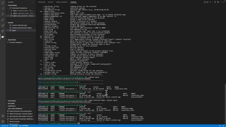Viewport: 226px width, 127px height.
Task: Click Connect Registry link
Action: (x=16, y=42)
